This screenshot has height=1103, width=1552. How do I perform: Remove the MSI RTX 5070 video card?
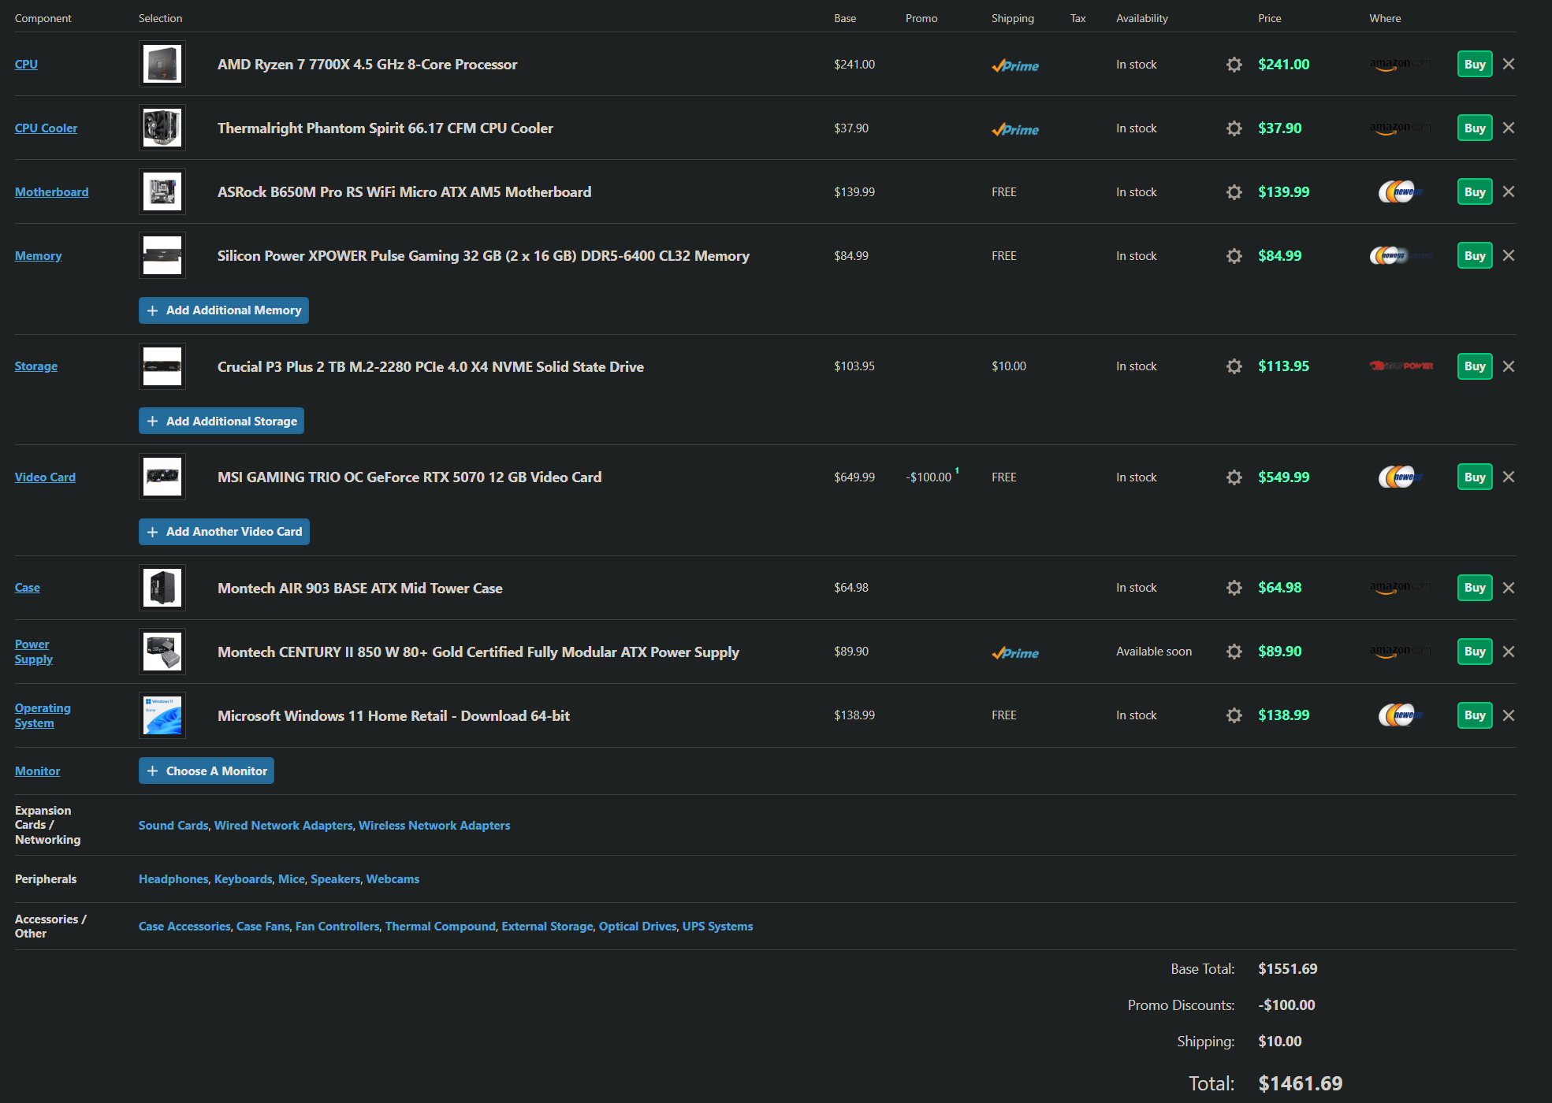1509,477
